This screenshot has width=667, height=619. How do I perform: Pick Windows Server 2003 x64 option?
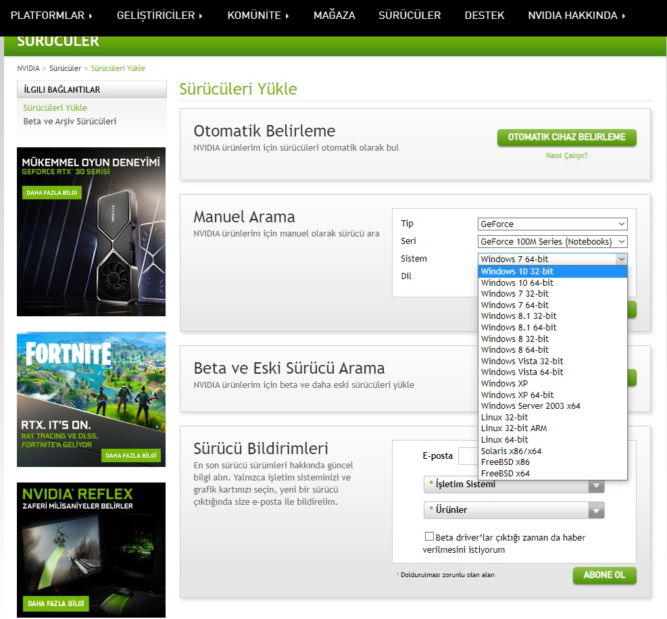[x=553, y=406]
